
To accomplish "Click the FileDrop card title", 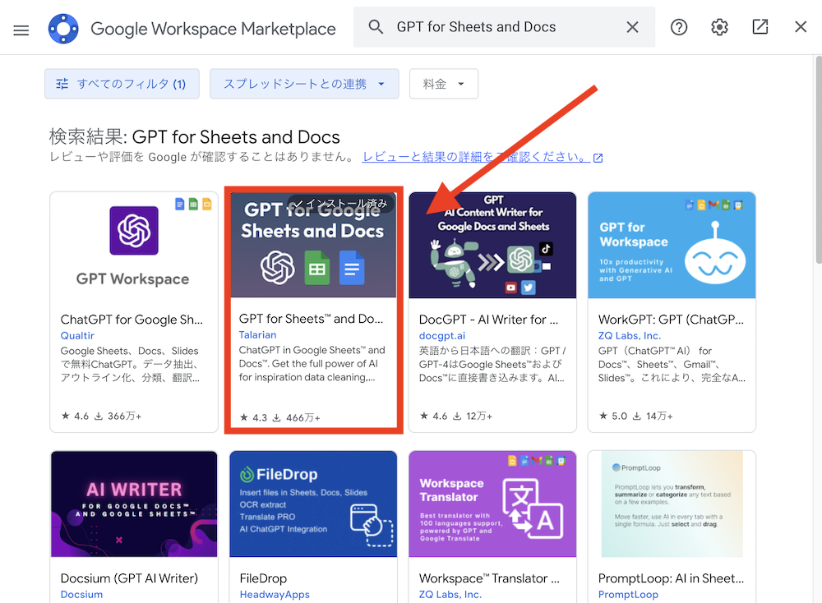I will pyautogui.click(x=263, y=578).
